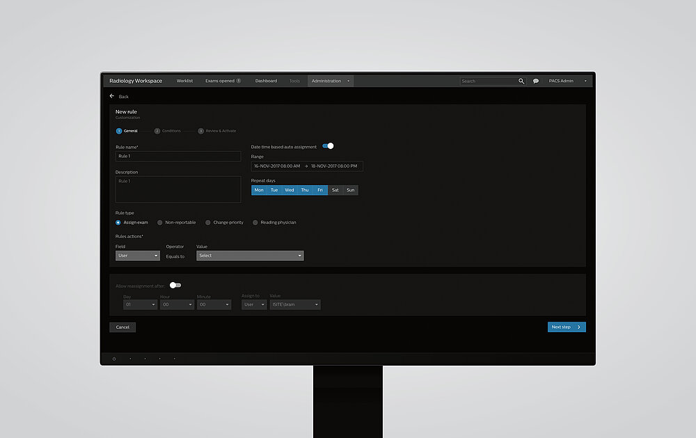Viewport: 696px width, 438px height.
Task: Click the search magnifier icon
Action: click(x=521, y=81)
